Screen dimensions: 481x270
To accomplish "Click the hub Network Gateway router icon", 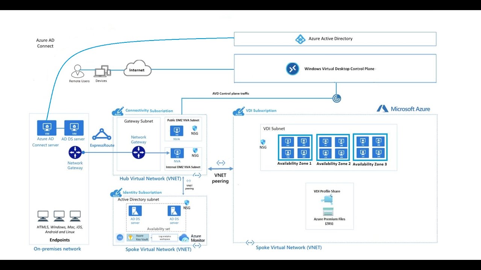I will click(139, 153).
